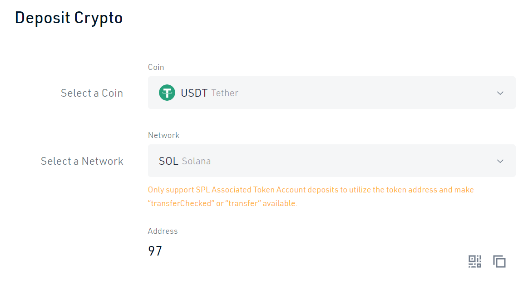Click the Deposit Crypto page heading
The image size is (523, 305).
tap(69, 18)
